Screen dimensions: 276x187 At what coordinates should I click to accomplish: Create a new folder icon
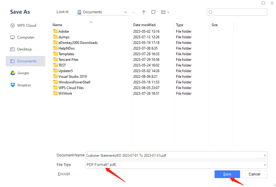(153, 12)
